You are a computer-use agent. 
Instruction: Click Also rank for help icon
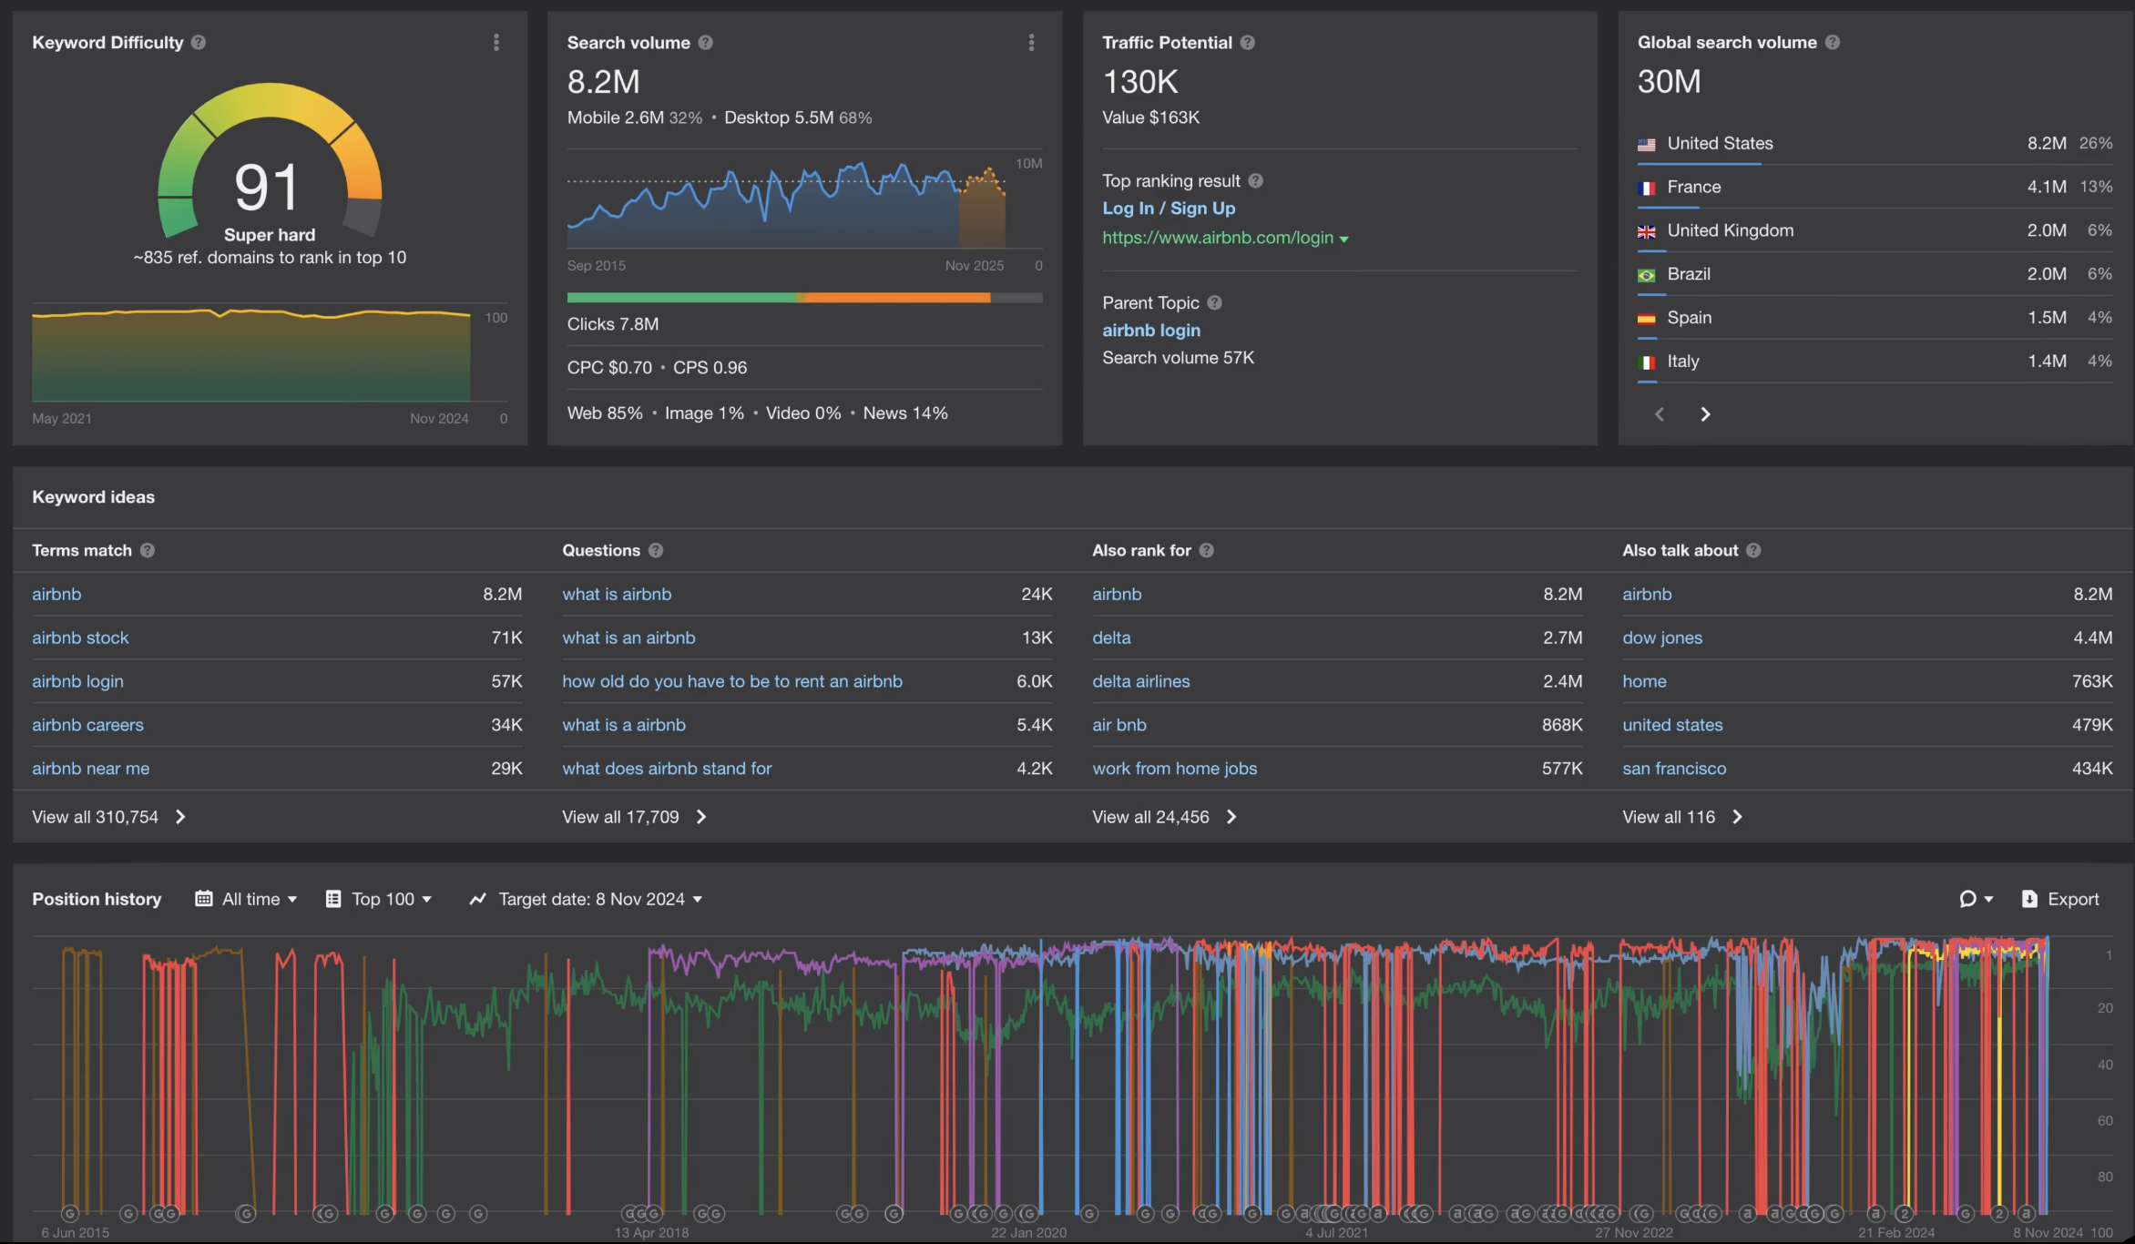1207,550
